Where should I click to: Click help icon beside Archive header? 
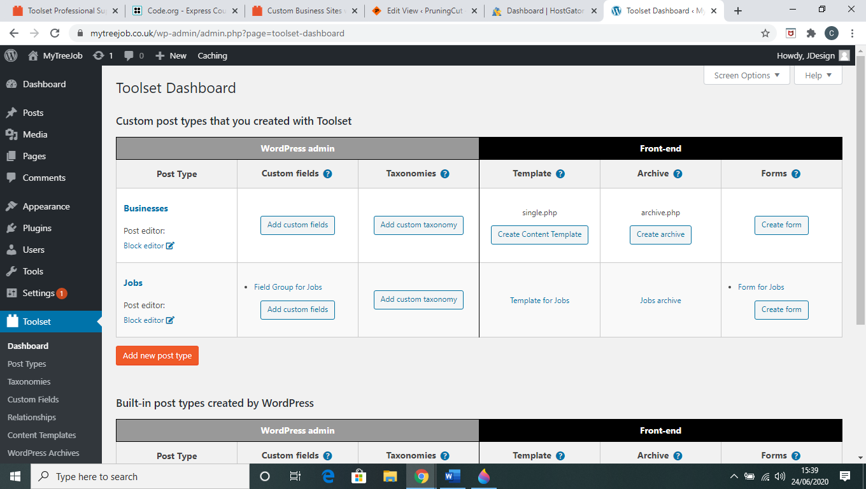pyautogui.click(x=678, y=173)
